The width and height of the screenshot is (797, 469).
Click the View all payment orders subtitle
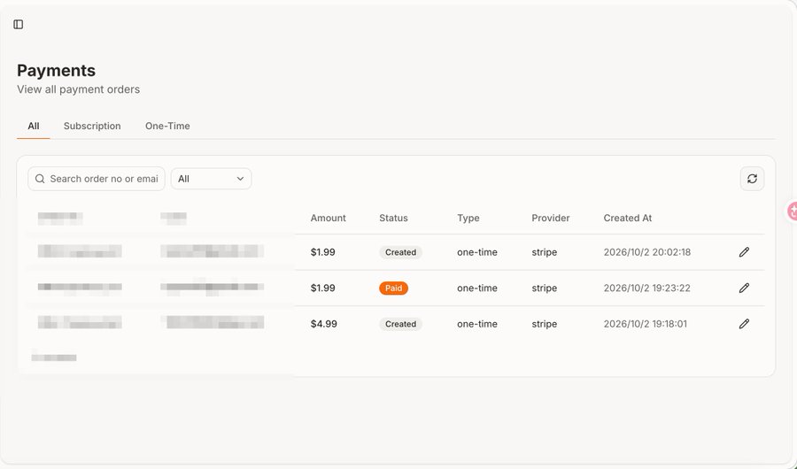(78, 89)
